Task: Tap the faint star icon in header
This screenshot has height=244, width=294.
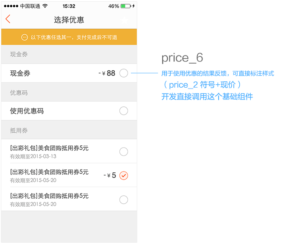Action: 124,20
